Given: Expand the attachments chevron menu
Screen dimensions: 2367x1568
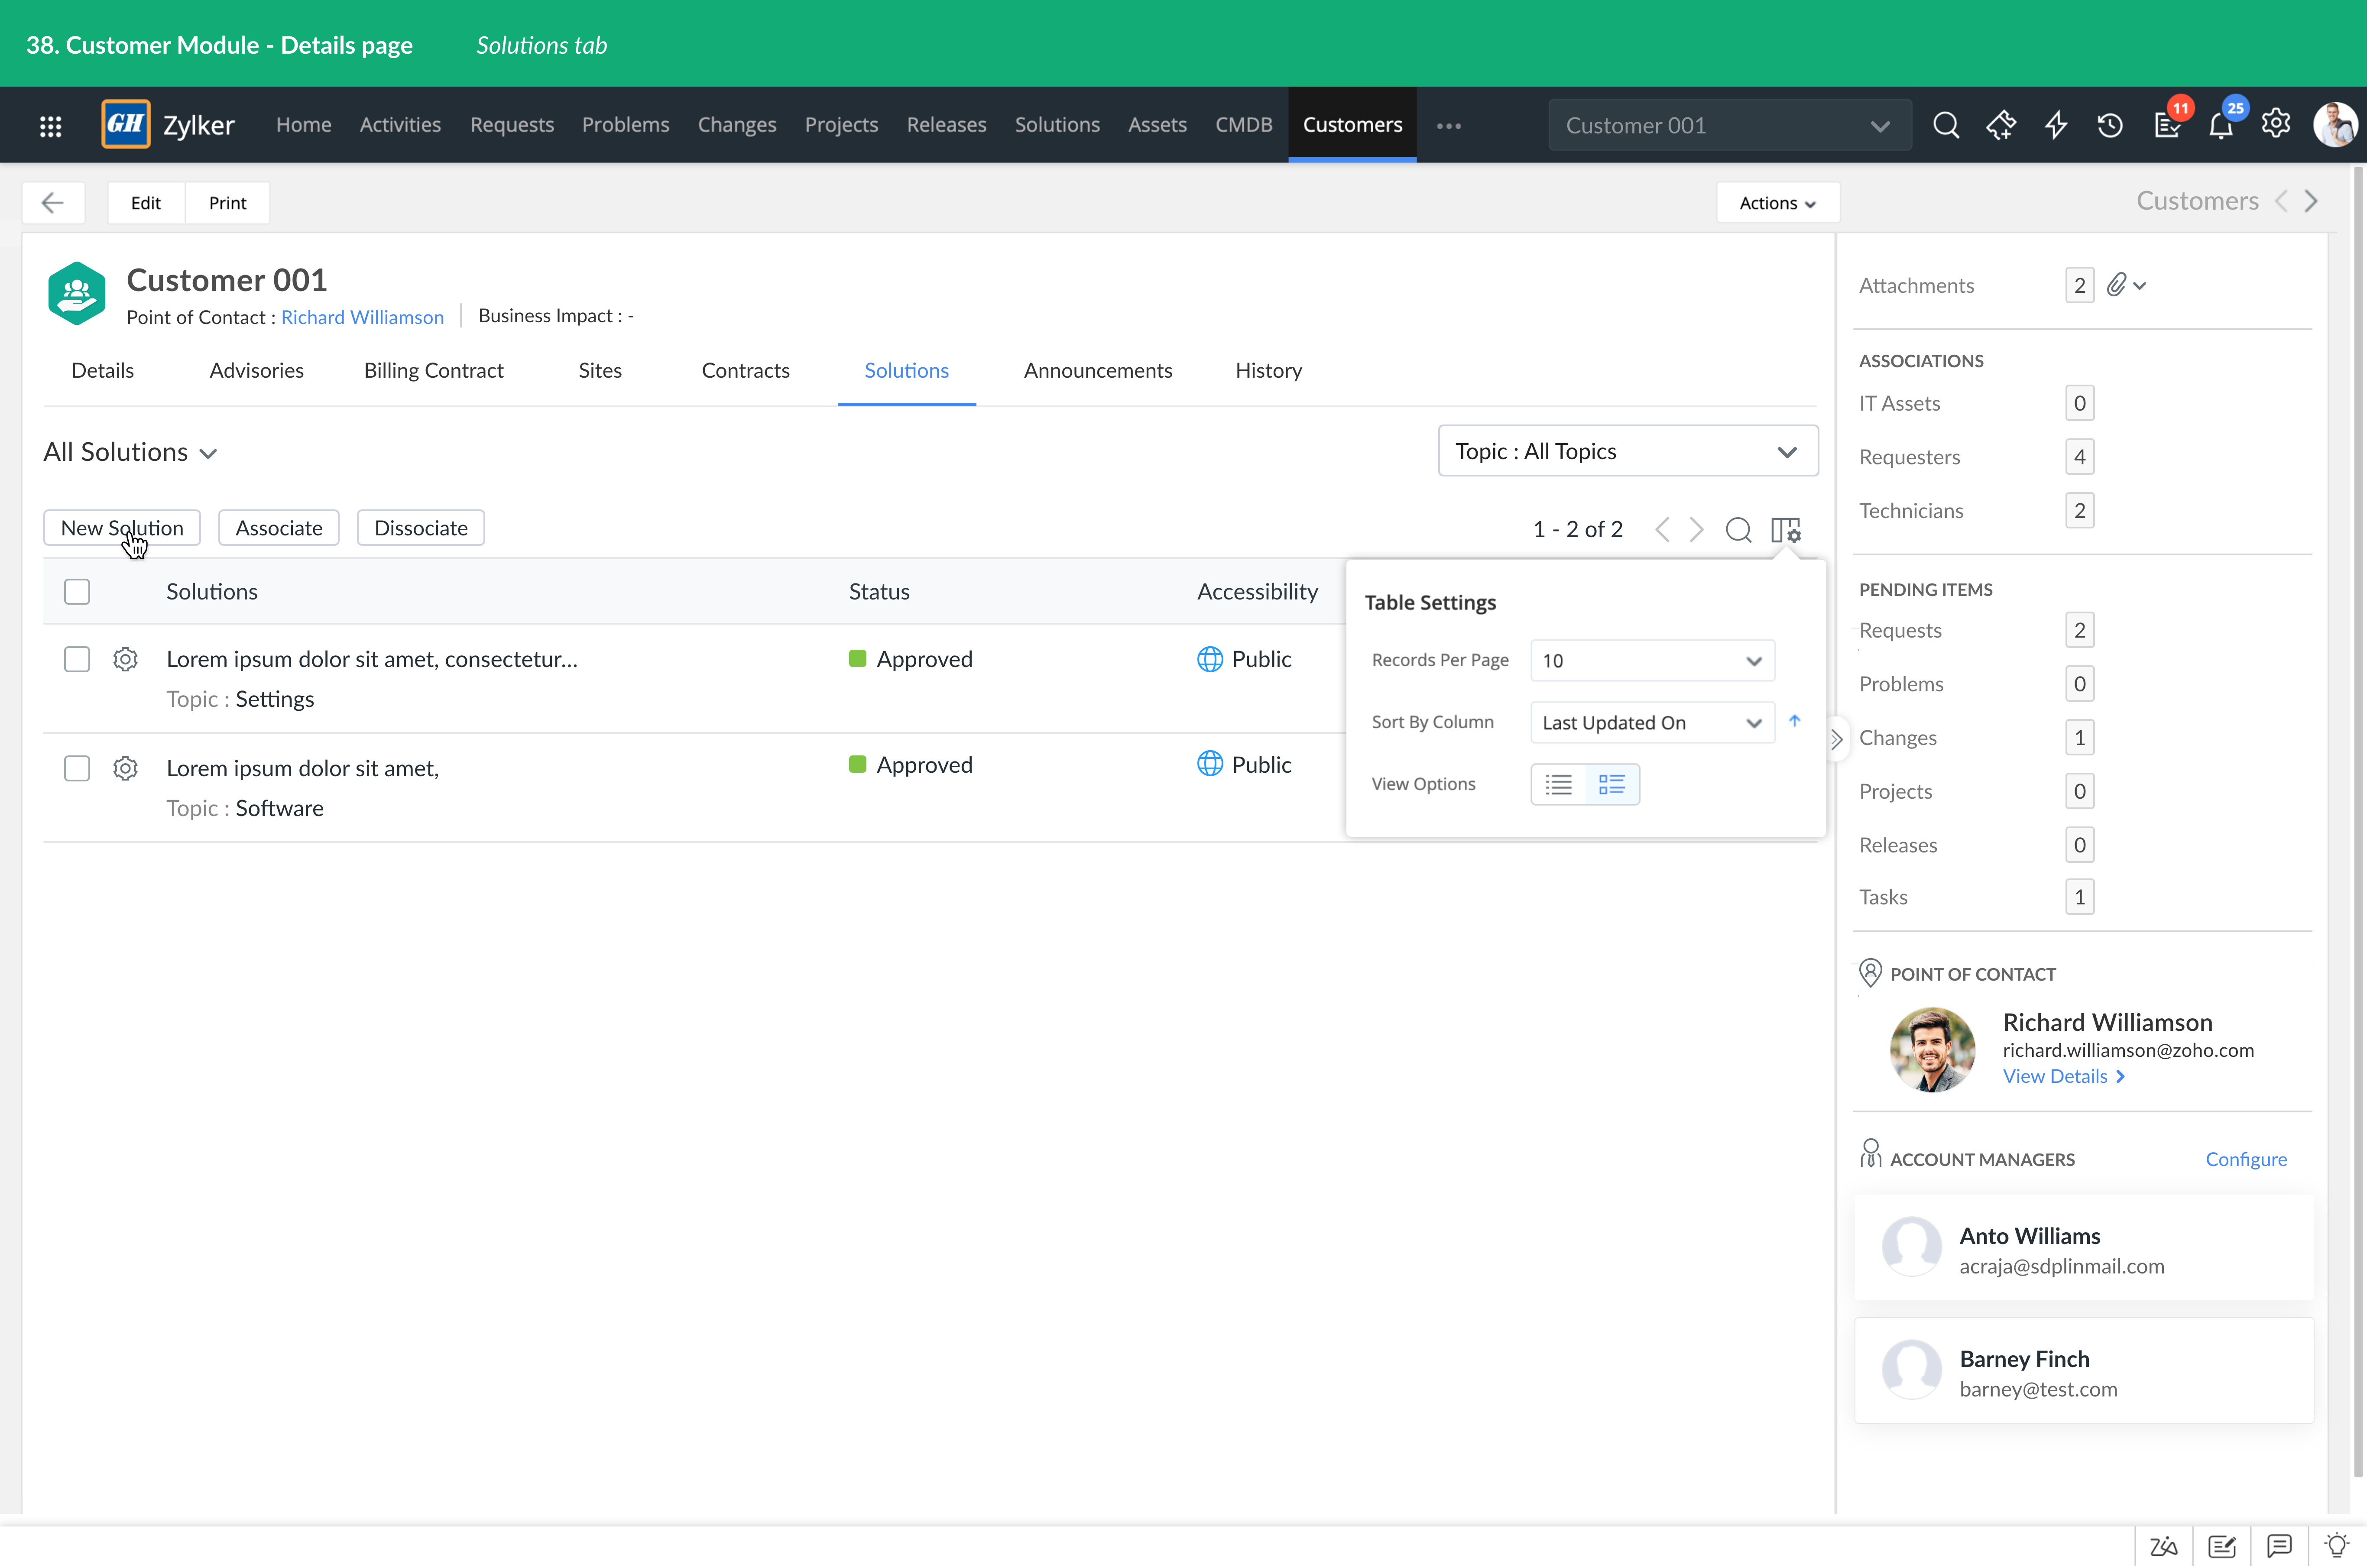Looking at the screenshot, I should (2140, 286).
